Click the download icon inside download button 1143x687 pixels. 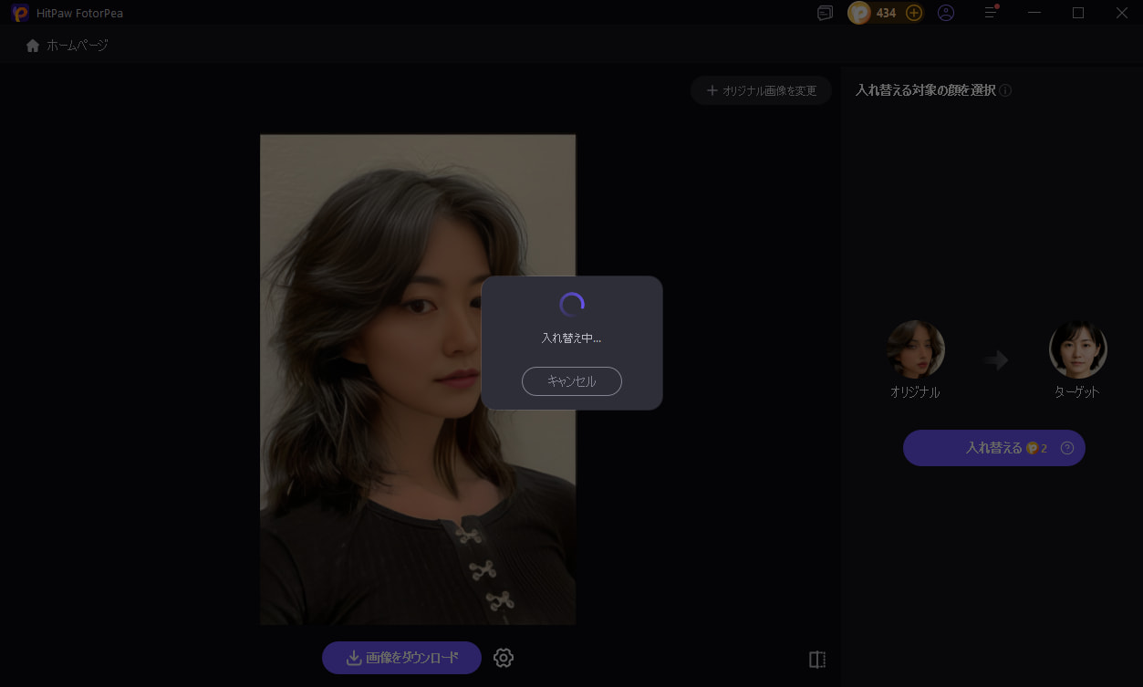click(x=352, y=657)
